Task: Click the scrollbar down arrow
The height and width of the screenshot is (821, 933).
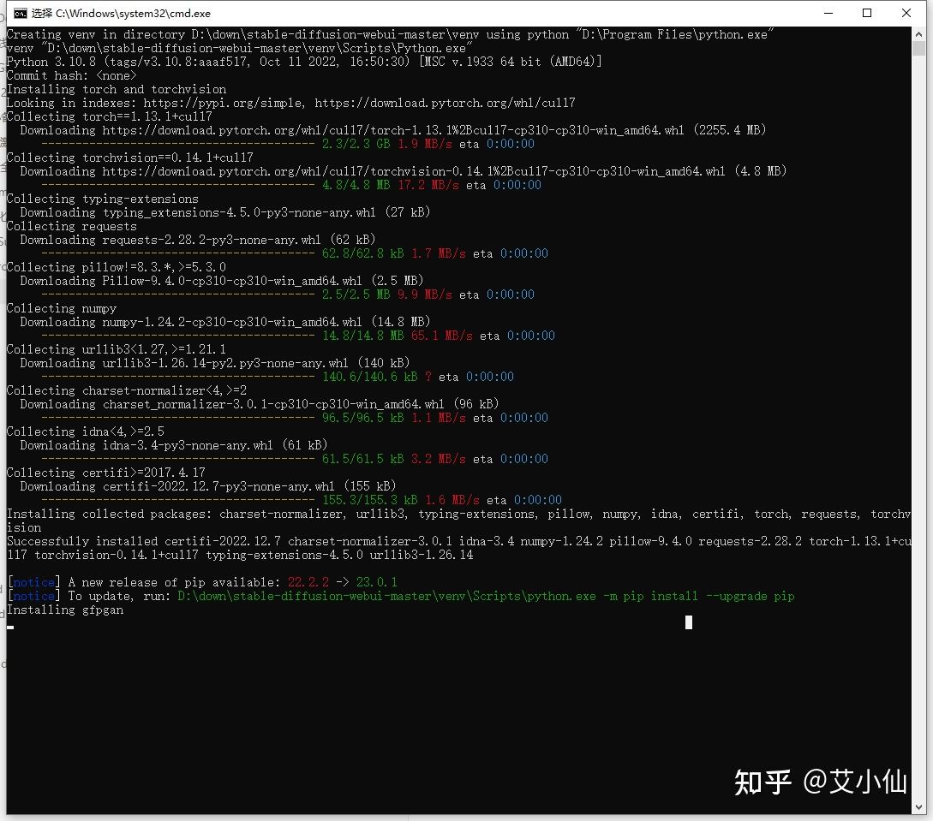Action: pos(918,807)
